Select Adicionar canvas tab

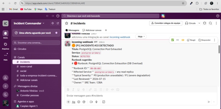[92, 30]
